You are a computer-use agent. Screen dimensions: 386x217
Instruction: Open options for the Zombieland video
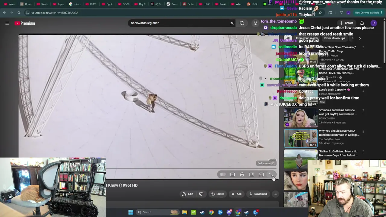point(363,111)
